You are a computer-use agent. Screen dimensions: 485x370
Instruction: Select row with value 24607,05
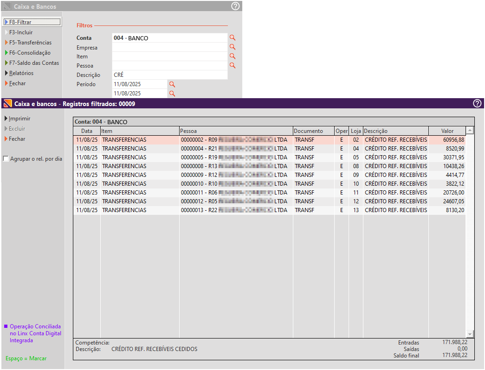click(269, 201)
